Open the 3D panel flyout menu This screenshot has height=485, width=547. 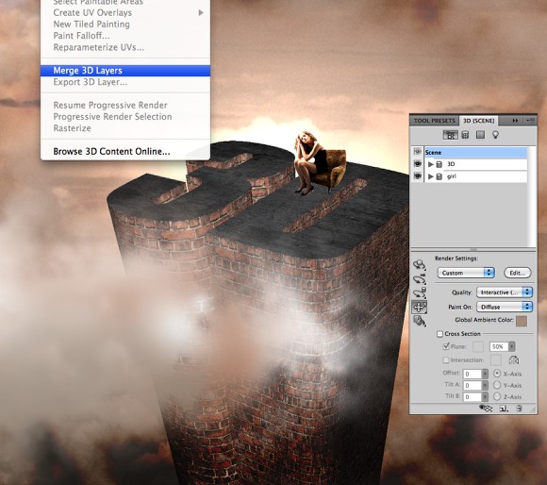click(x=530, y=121)
